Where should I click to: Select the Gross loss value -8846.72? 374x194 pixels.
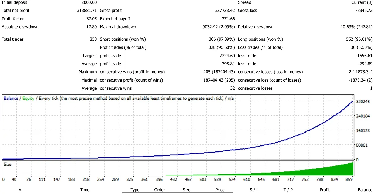tap(364, 11)
